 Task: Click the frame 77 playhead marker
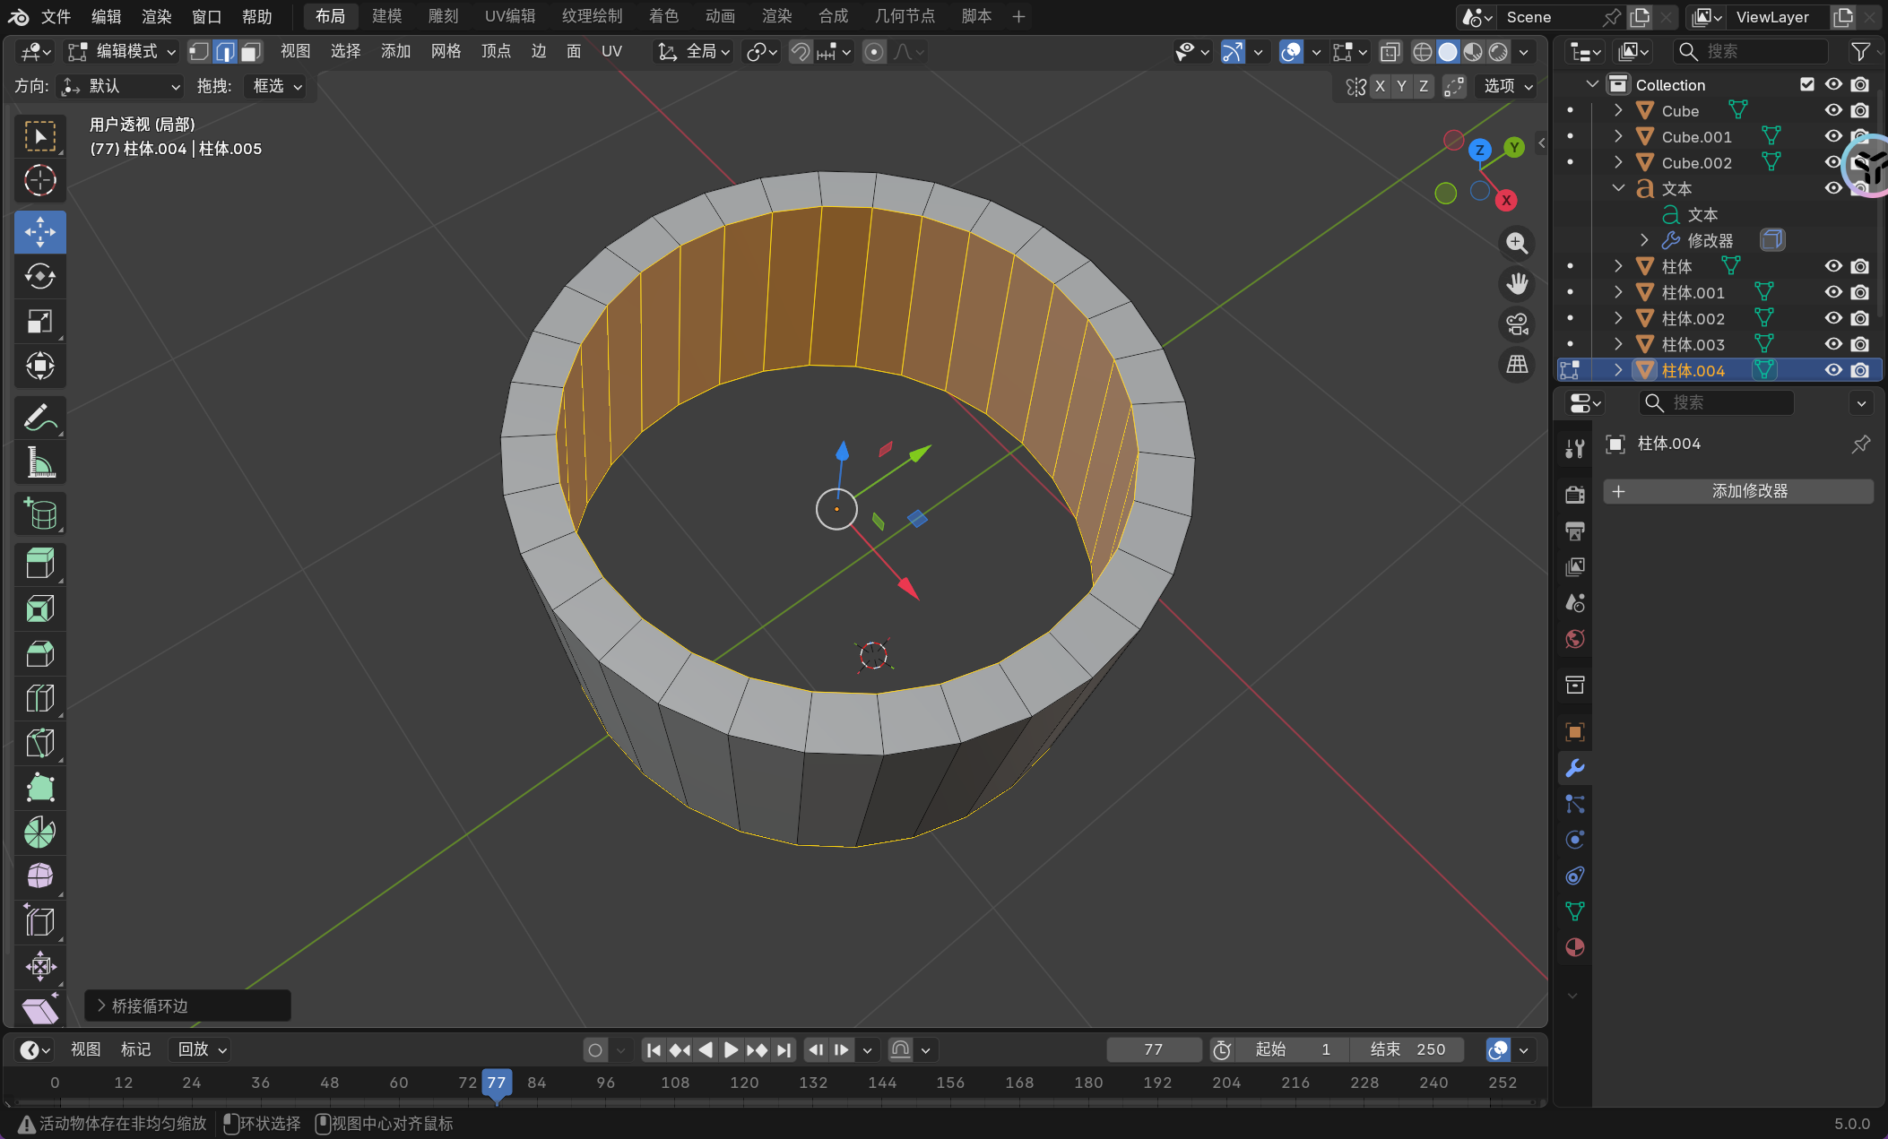(x=496, y=1083)
